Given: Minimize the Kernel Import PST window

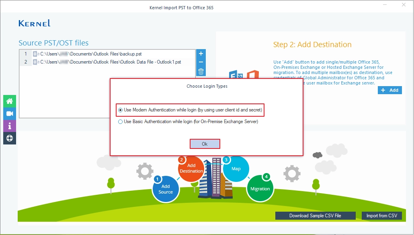Looking at the screenshot, I should 385,5.
